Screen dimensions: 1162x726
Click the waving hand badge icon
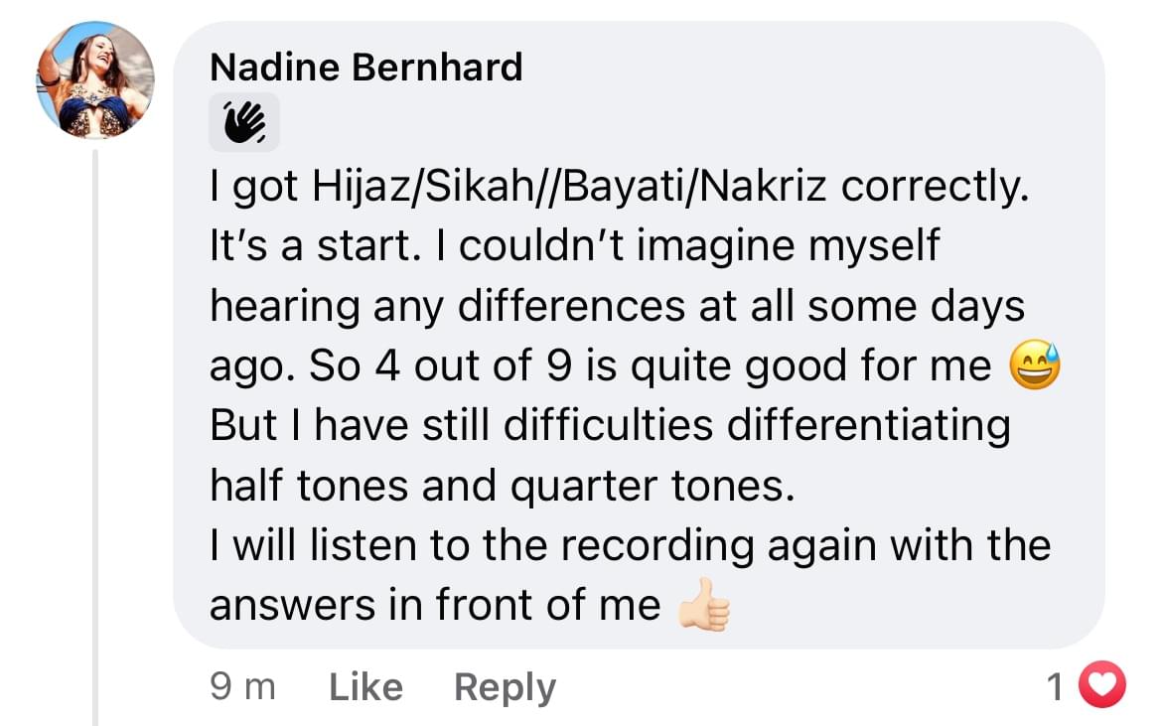tap(244, 122)
